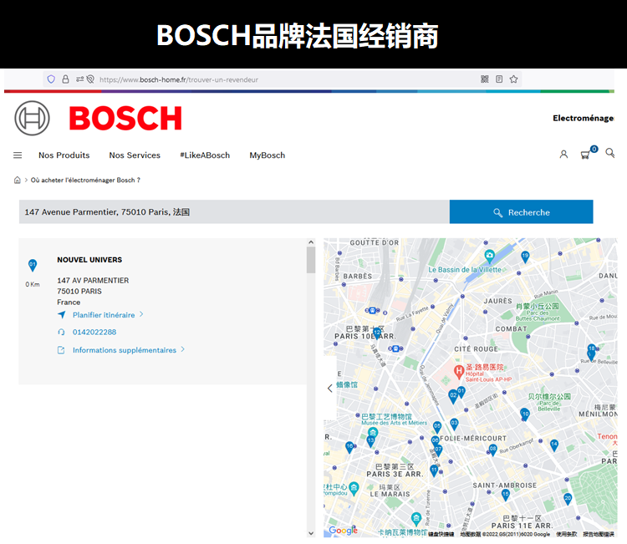Select map pin 16 on the map
This screenshot has width=627, height=544.
tap(349, 447)
